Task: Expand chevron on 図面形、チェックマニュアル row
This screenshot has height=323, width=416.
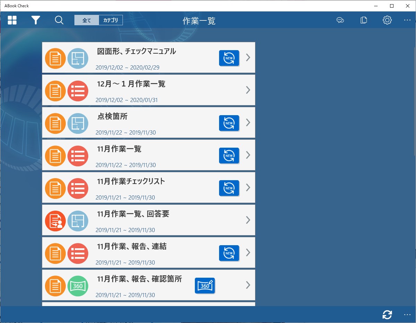Action: 248,57
